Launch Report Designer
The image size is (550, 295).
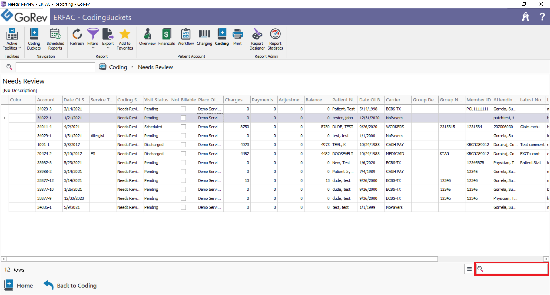257,39
